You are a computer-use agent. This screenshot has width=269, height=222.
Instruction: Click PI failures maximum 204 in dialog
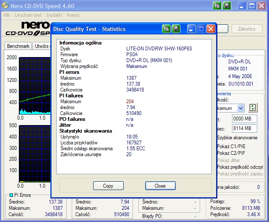coord(130,102)
